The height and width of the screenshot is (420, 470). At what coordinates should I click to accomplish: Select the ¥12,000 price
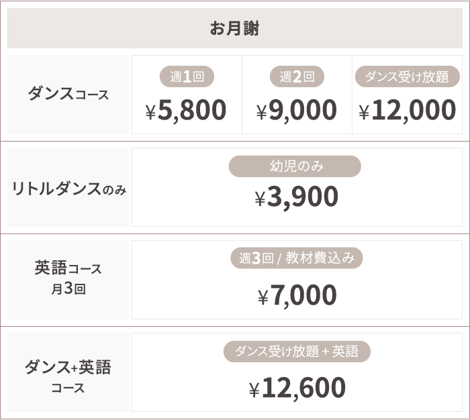tap(408, 110)
